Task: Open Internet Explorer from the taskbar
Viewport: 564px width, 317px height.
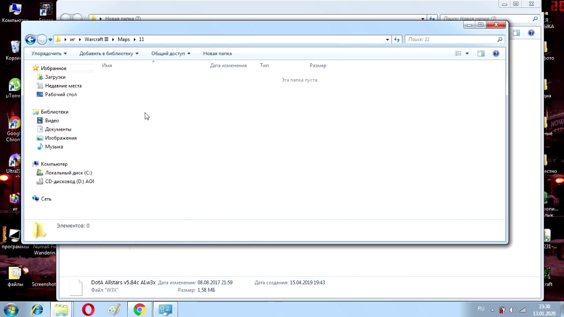Action: (37, 310)
